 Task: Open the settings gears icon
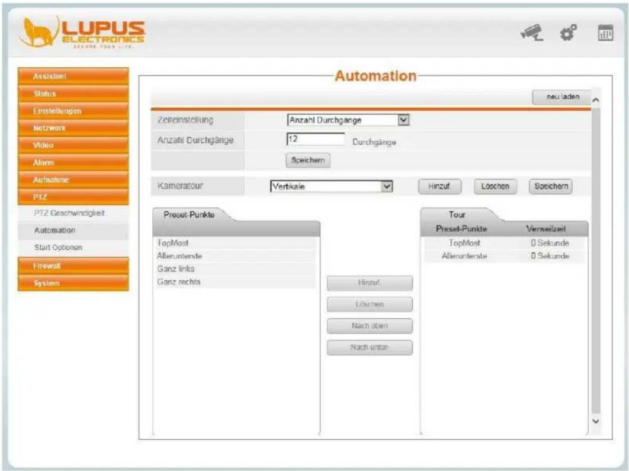point(569,33)
